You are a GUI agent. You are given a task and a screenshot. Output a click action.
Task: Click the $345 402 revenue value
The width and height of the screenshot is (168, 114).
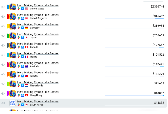[x=158, y=16]
